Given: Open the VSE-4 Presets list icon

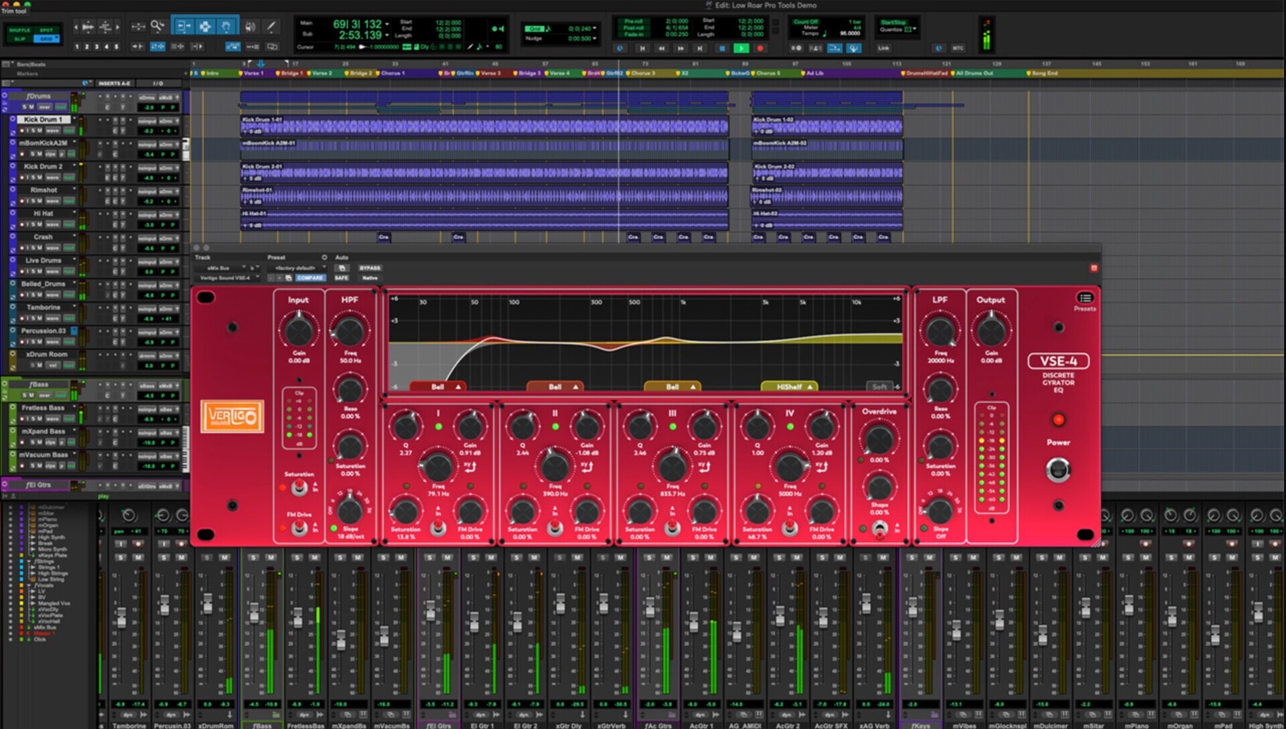Looking at the screenshot, I should (1085, 298).
